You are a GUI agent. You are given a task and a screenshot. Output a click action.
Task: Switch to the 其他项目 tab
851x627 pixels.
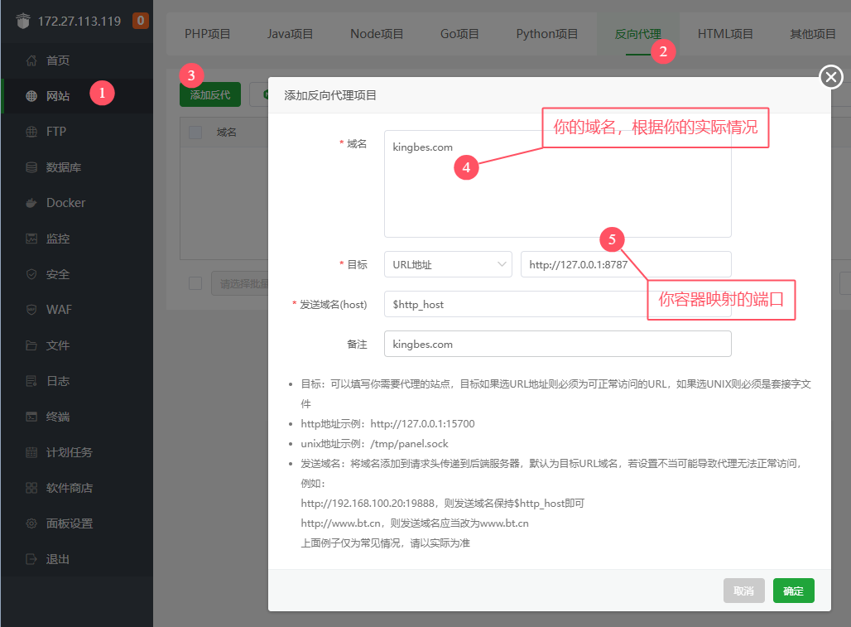pos(812,34)
